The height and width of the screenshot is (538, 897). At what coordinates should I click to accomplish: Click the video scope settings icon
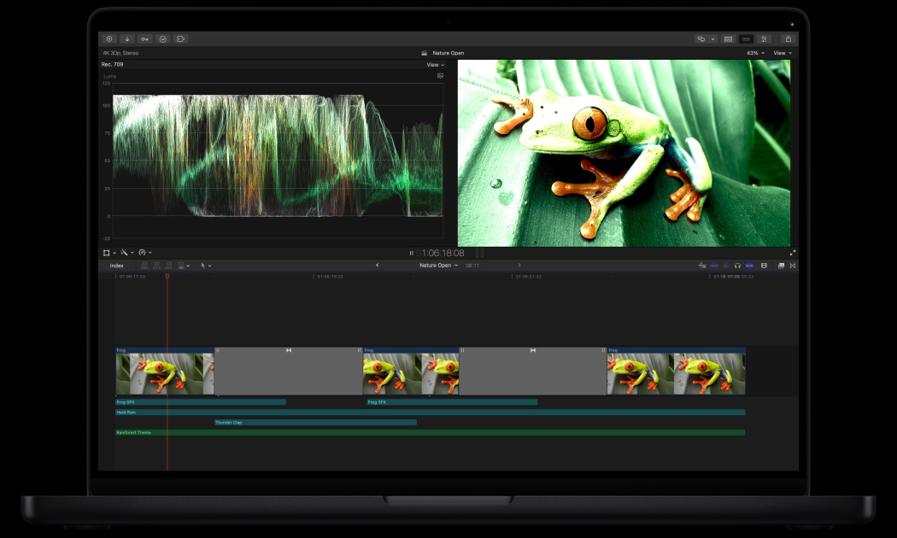[x=440, y=76]
